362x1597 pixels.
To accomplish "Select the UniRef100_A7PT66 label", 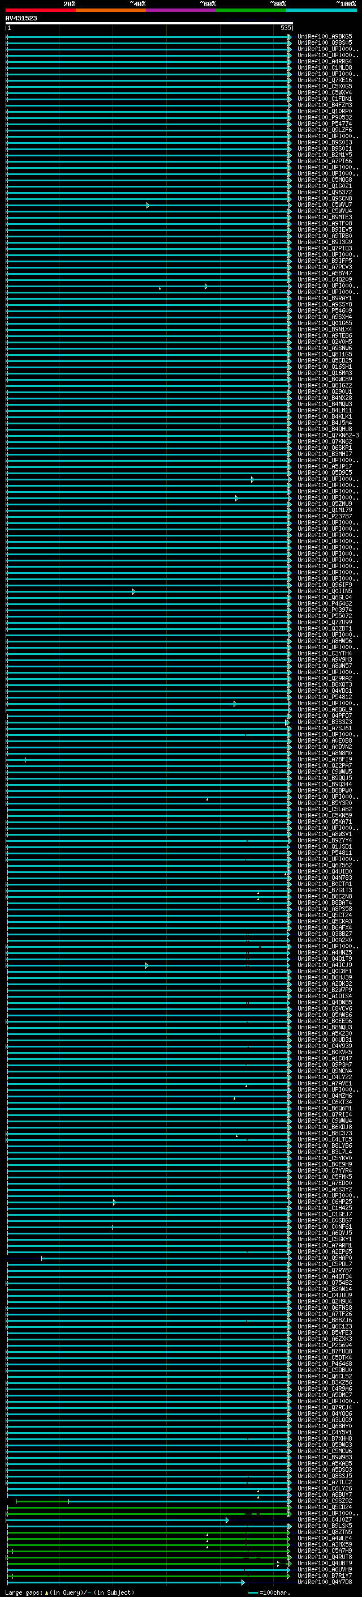I will coord(325,161).
